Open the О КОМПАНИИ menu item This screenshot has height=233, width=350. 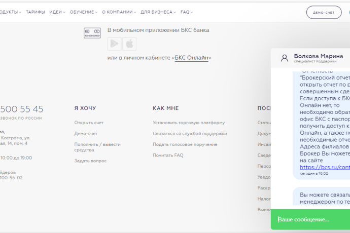117,12
